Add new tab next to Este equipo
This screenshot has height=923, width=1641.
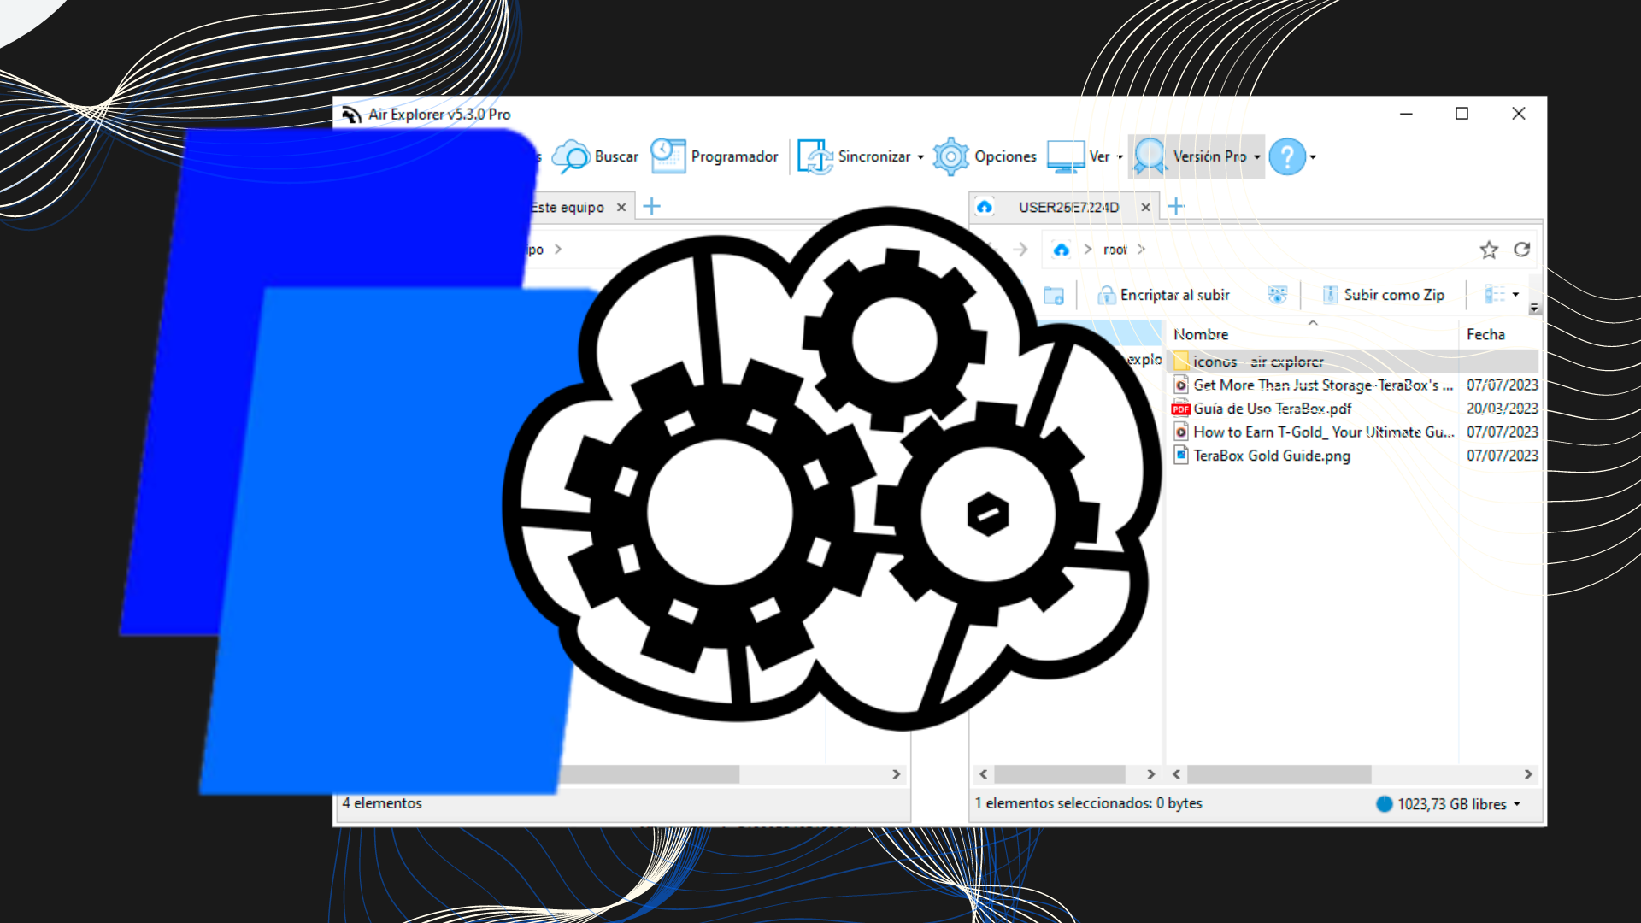click(651, 206)
